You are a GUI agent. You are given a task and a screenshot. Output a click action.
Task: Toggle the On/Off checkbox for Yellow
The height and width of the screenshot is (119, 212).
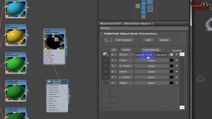177,83
